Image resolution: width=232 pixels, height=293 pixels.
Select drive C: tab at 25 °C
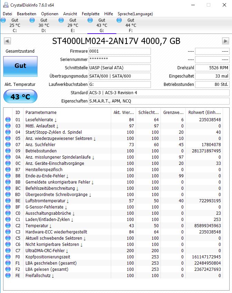pos(15,25)
